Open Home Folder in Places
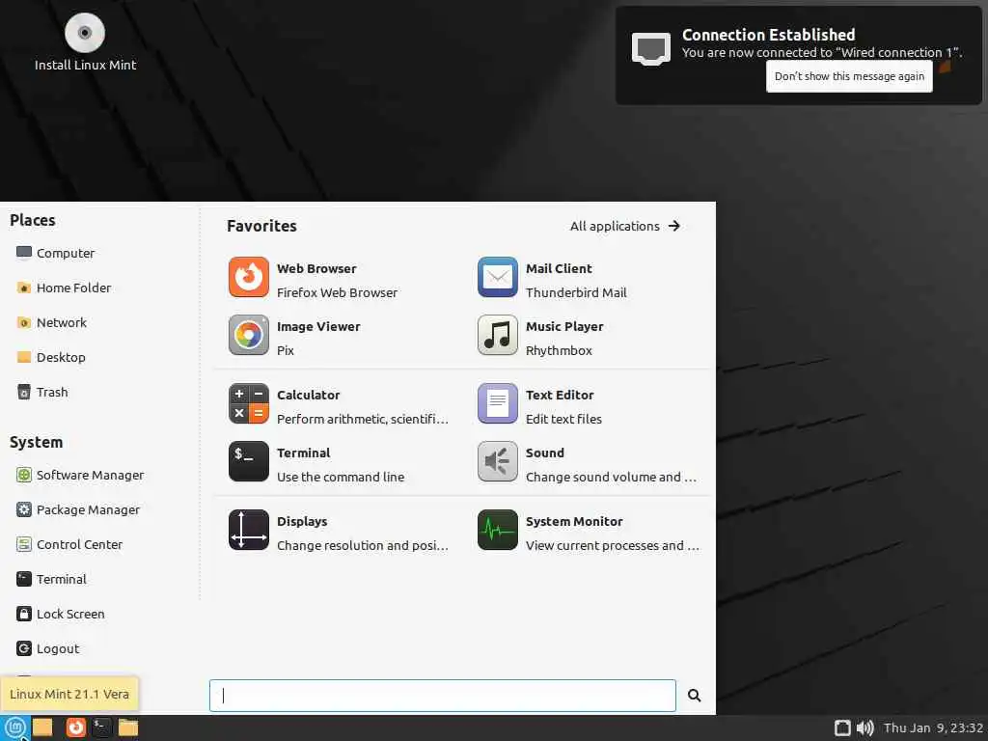This screenshot has height=741, width=988. point(64,288)
